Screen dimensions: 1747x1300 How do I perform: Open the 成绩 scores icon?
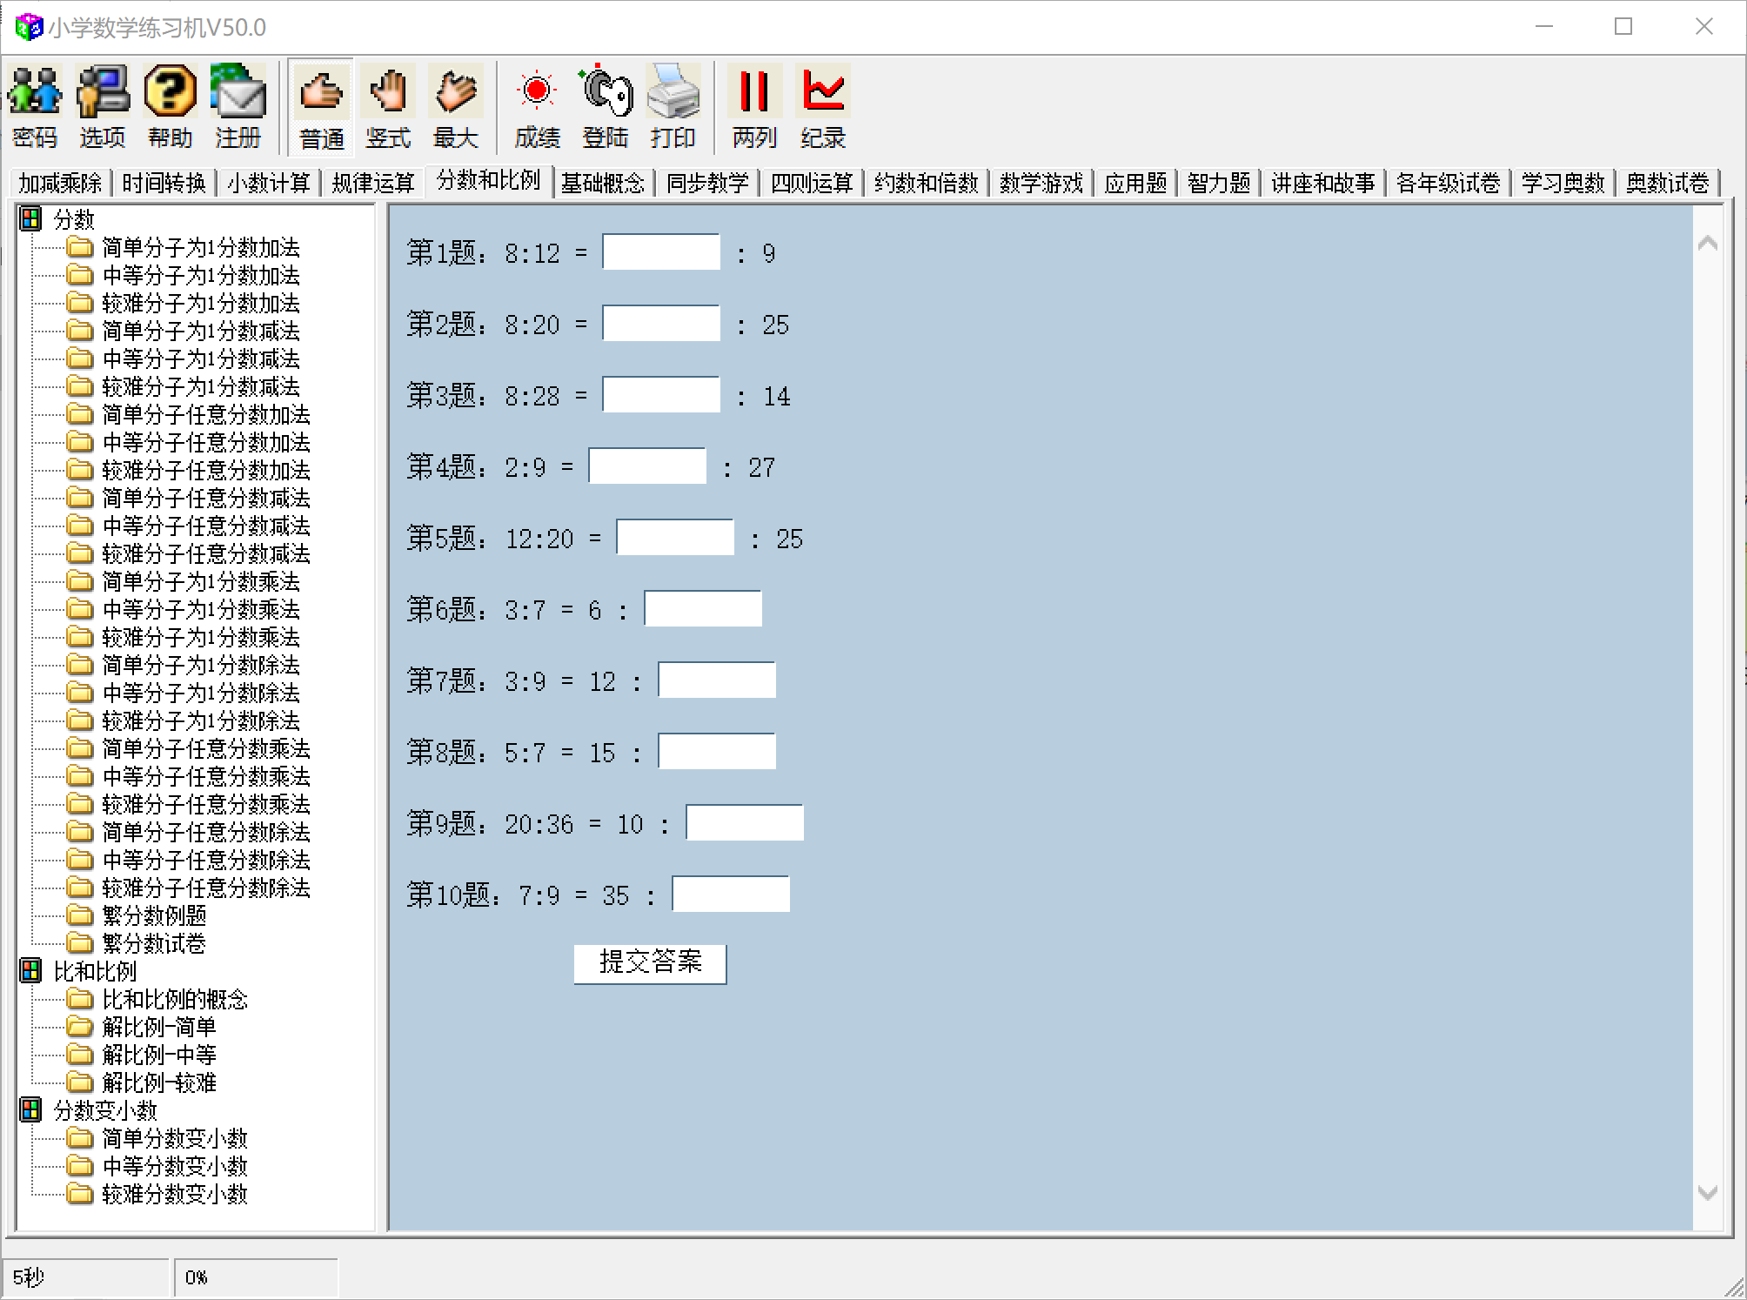click(537, 106)
